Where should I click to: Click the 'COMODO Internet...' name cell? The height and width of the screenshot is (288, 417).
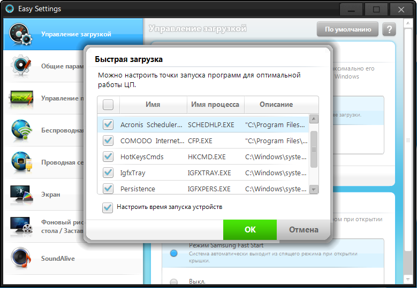pos(152,141)
